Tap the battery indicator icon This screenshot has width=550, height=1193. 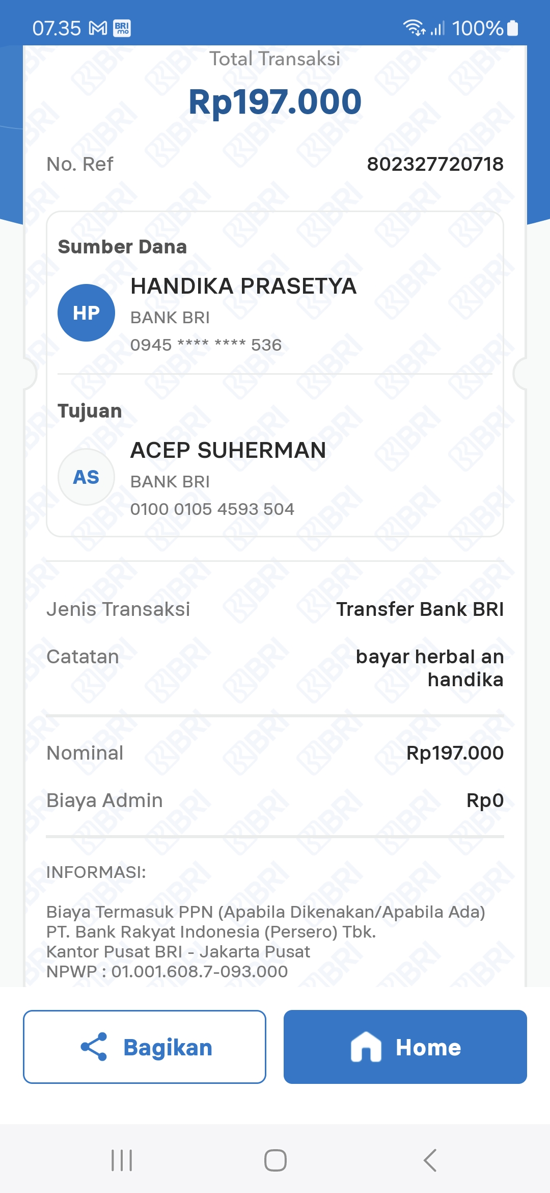(x=513, y=28)
